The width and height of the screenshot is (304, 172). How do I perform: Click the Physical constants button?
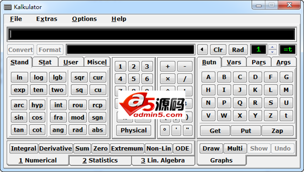coord(133,130)
